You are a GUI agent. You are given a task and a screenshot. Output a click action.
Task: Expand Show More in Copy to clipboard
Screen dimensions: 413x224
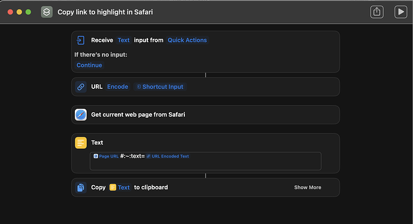(x=308, y=188)
